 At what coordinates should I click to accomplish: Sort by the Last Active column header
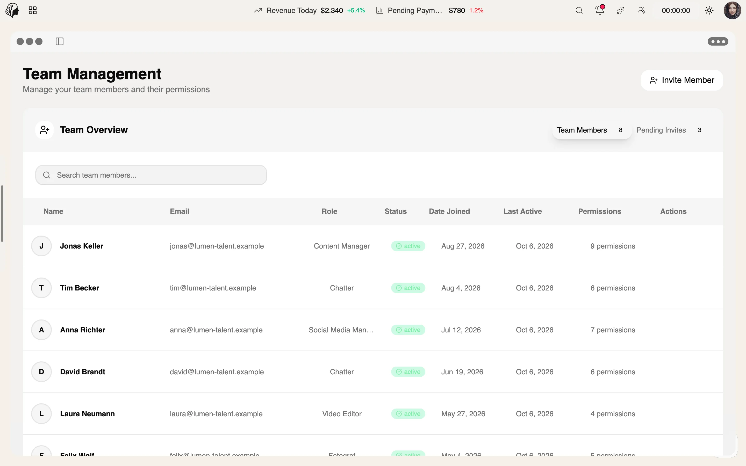tap(522, 212)
